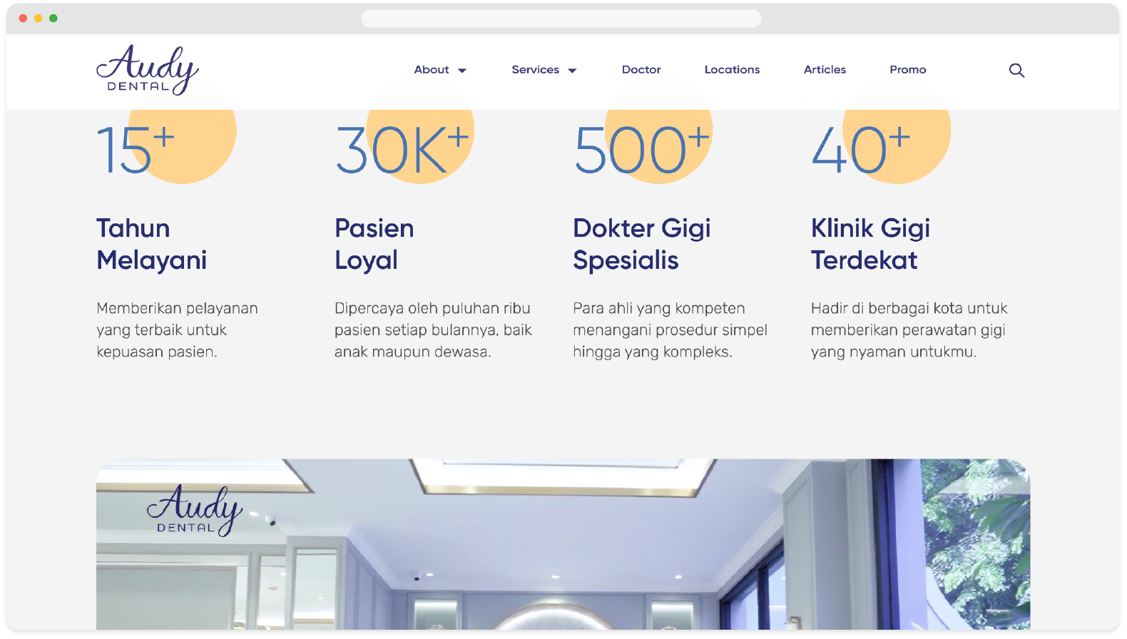Click the Audy Dental logo in header

coord(147,70)
